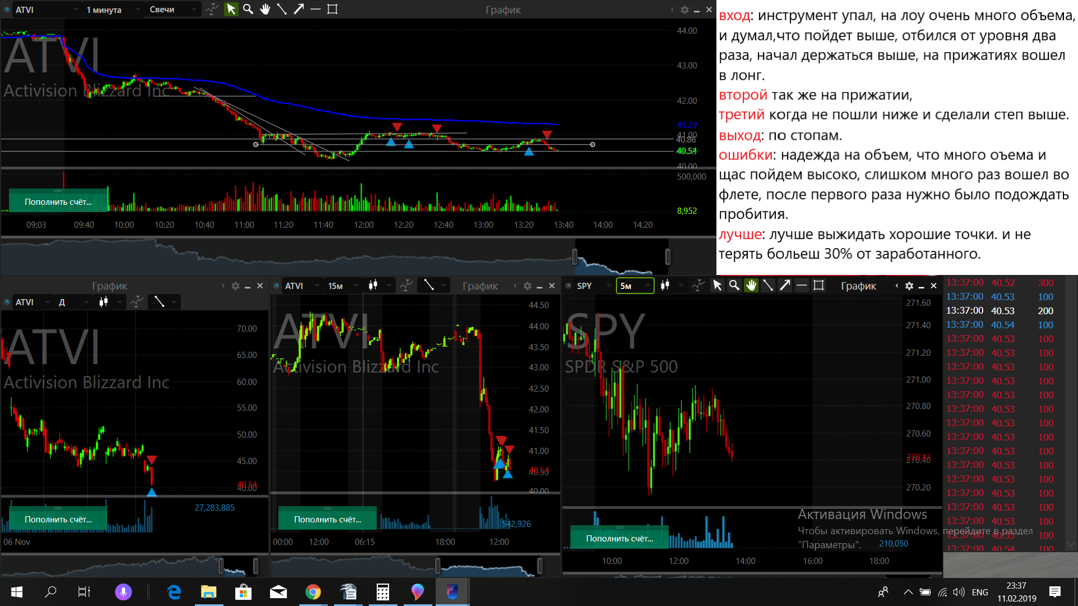Activate the hand pan tool in the top chart
Viewport: 1078px width, 606px height.
tap(265, 9)
